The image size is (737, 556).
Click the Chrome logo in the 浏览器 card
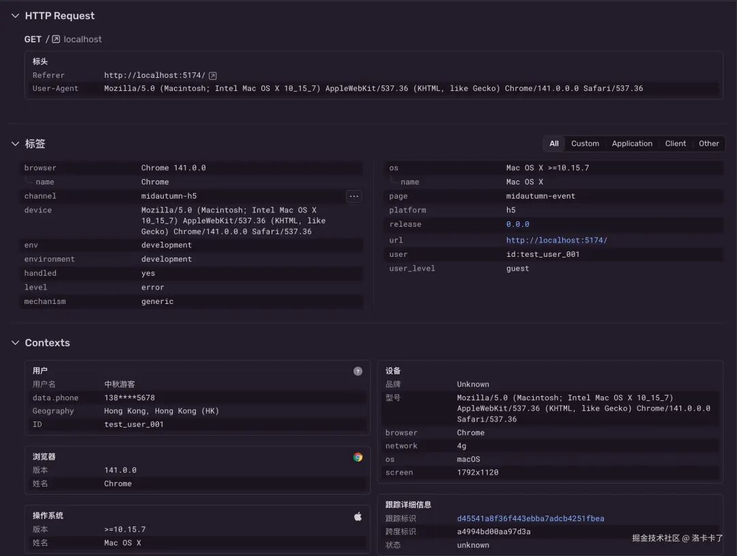(x=358, y=457)
